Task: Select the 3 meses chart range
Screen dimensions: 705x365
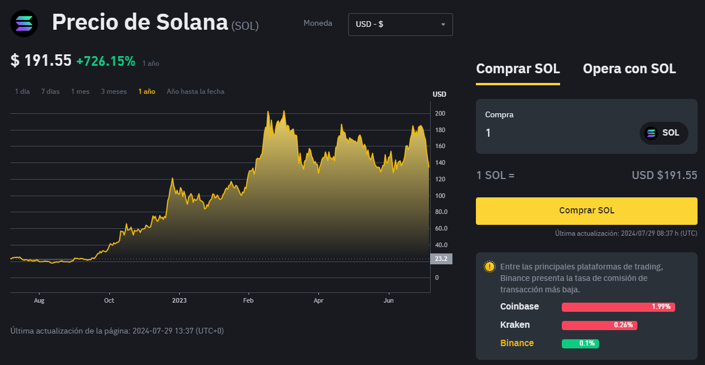Action: tap(114, 92)
